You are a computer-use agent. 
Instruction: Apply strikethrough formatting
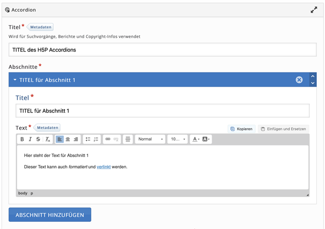click(x=38, y=139)
